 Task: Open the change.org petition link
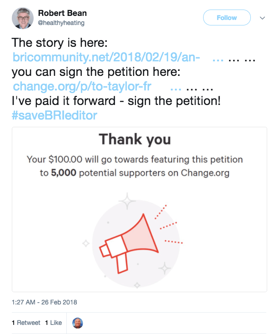click(x=82, y=86)
